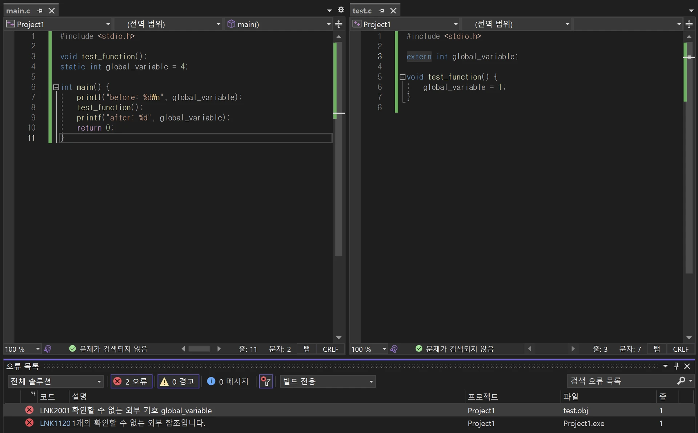
Task: Pin the main.c tab
Action: (40, 11)
